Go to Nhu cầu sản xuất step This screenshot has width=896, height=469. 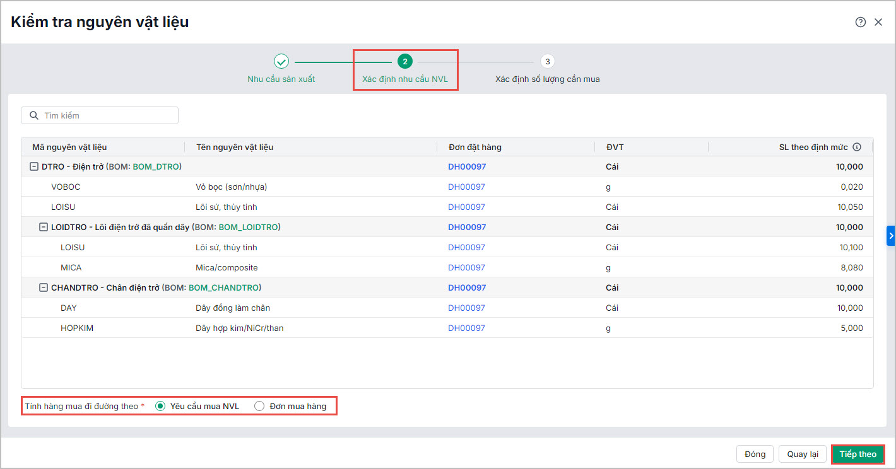[281, 79]
